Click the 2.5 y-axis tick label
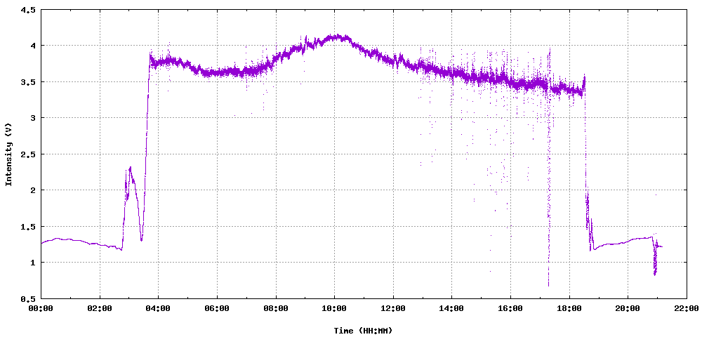The height and width of the screenshot is (337, 702). pyautogui.click(x=28, y=154)
